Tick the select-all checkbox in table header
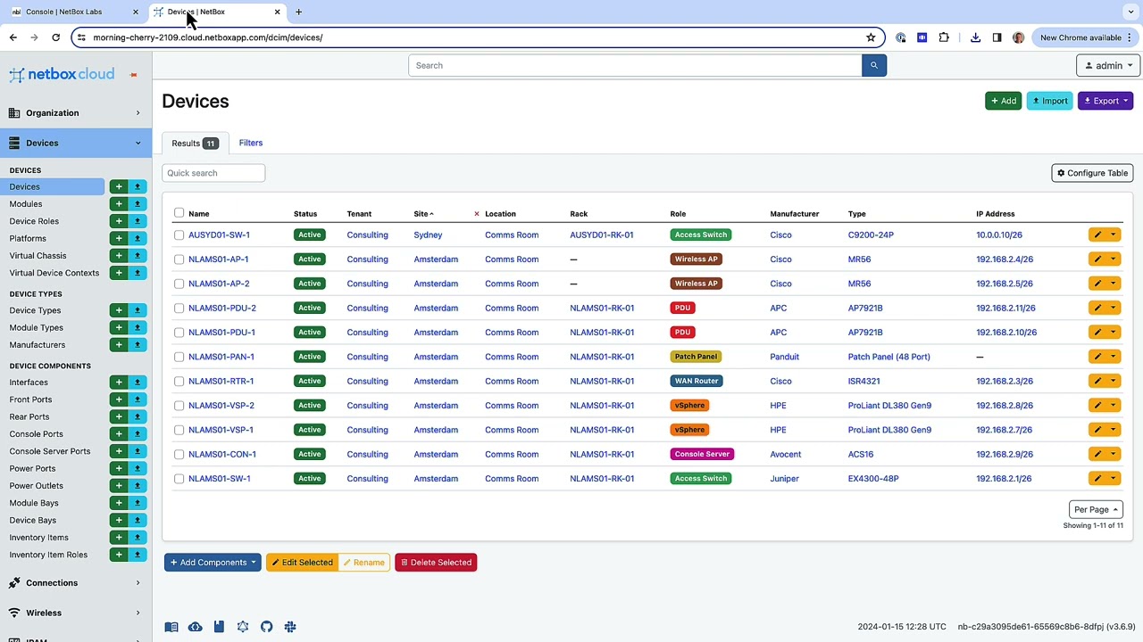This screenshot has width=1143, height=642. (x=179, y=213)
